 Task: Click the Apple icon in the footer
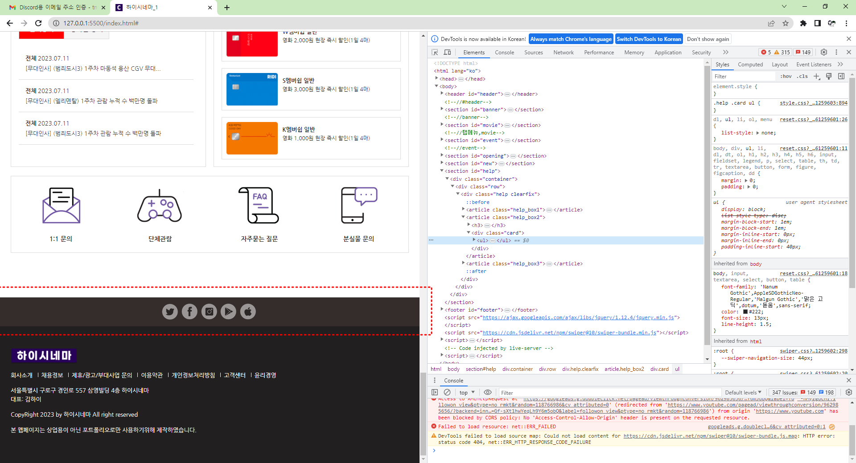[248, 312]
